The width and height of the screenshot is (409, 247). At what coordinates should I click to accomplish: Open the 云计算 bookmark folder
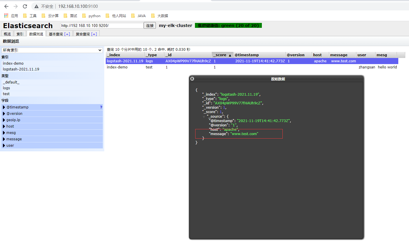click(50, 16)
